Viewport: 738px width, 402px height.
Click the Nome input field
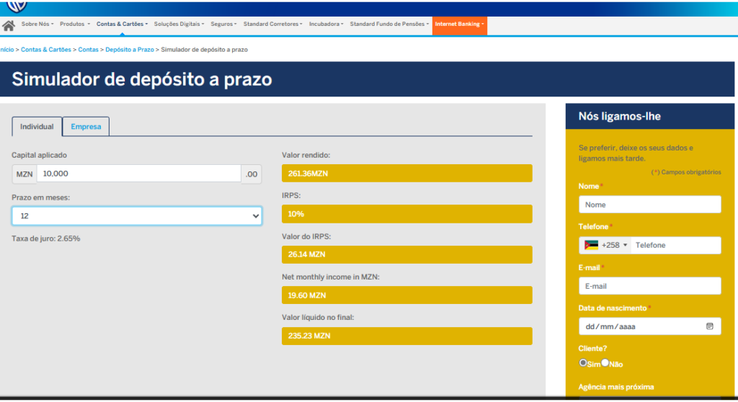coord(649,205)
